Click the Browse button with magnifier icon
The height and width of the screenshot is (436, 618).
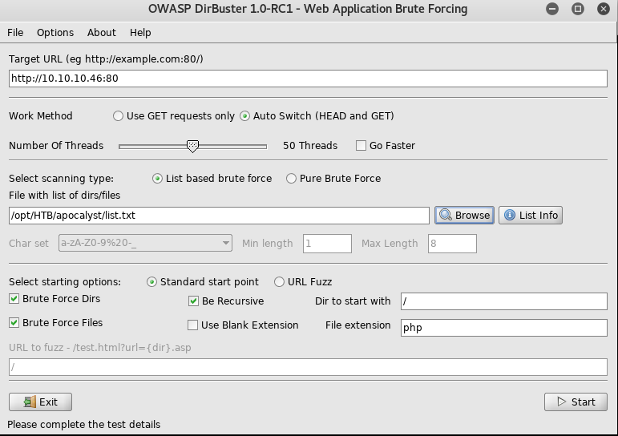[464, 216]
